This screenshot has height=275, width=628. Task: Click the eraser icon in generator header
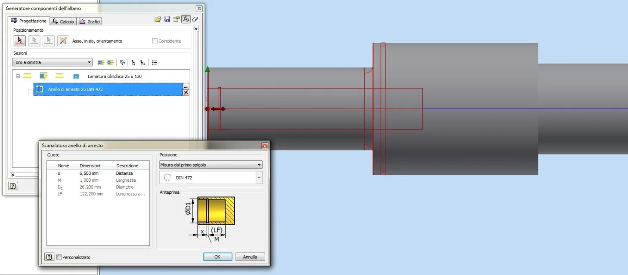click(x=195, y=19)
